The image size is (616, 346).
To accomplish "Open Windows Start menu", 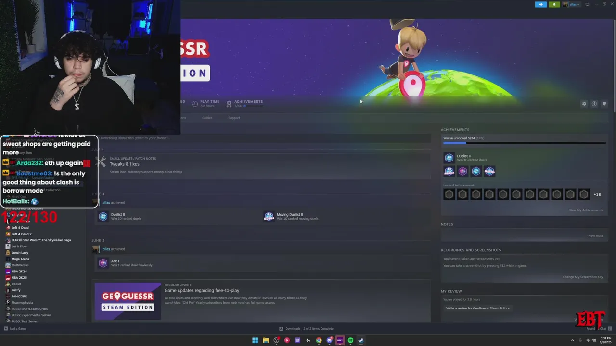I will pyautogui.click(x=255, y=340).
